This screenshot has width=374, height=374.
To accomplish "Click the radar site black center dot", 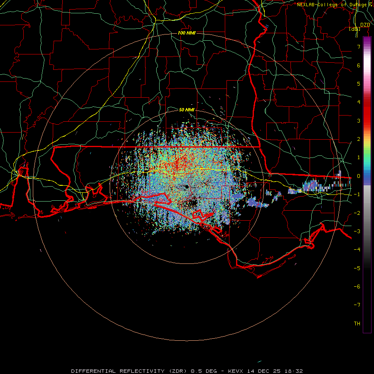I will pos(187,187).
